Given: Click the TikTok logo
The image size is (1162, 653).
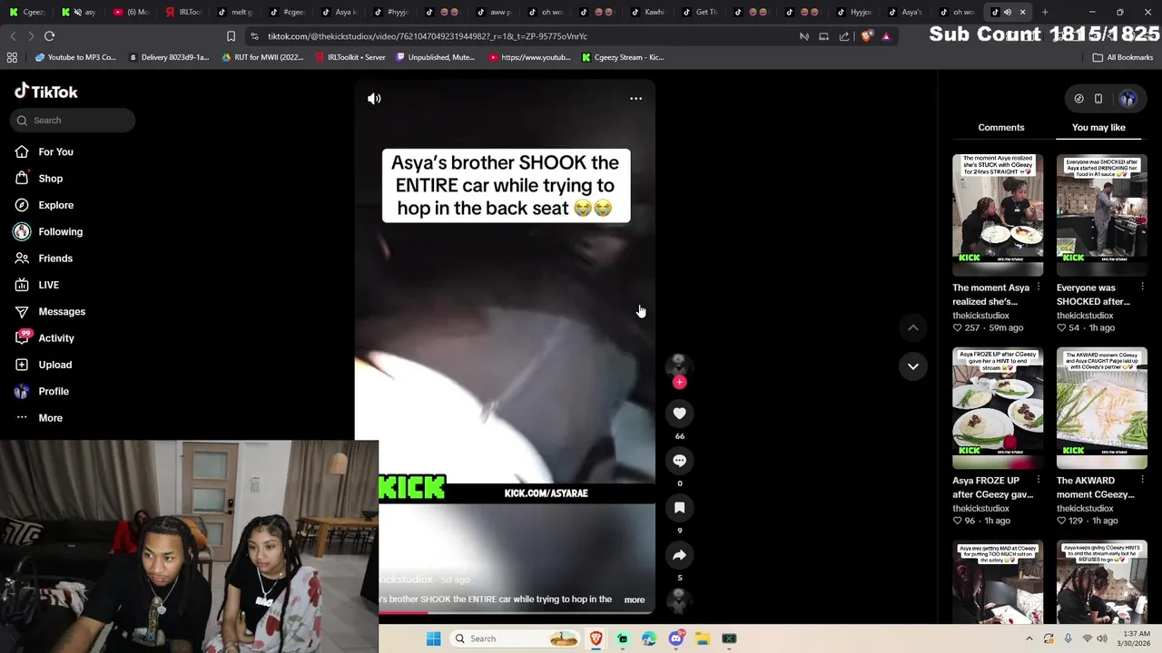Looking at the screenshot, I should (x=46, y=92).
